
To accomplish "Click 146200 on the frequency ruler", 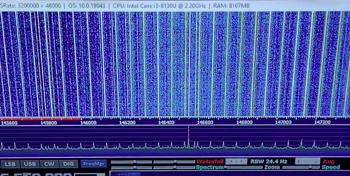I will [127, 122].
